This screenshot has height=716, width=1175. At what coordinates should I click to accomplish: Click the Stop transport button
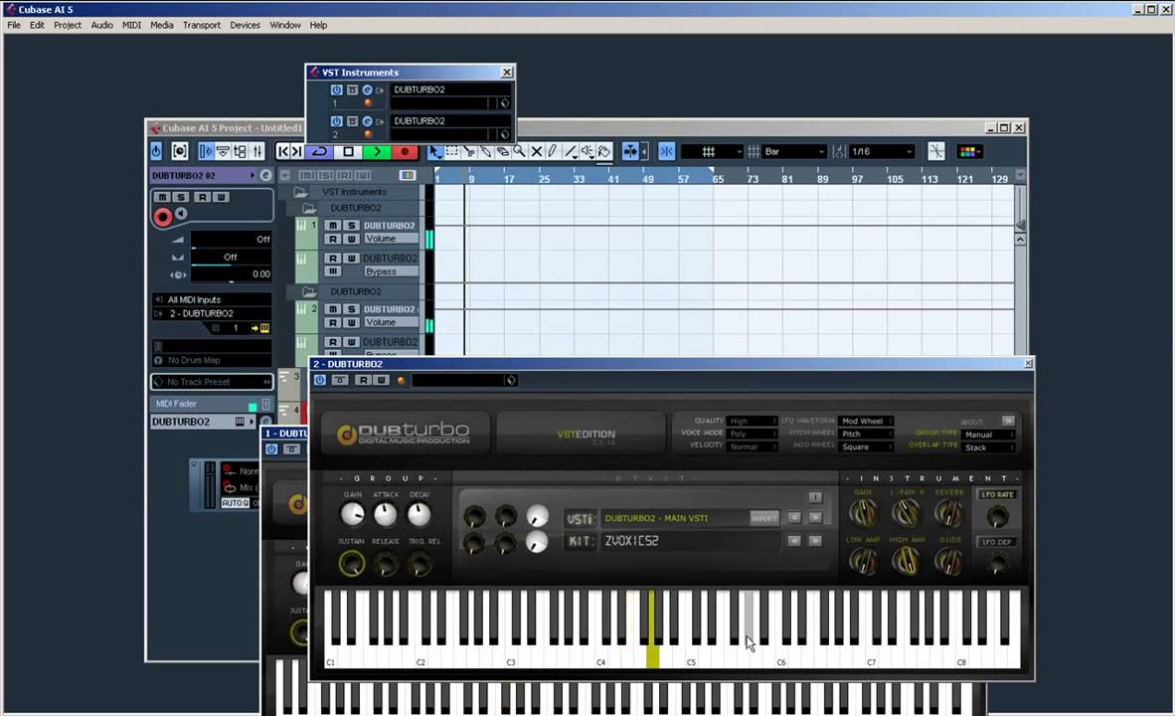(x=348, y=151)
